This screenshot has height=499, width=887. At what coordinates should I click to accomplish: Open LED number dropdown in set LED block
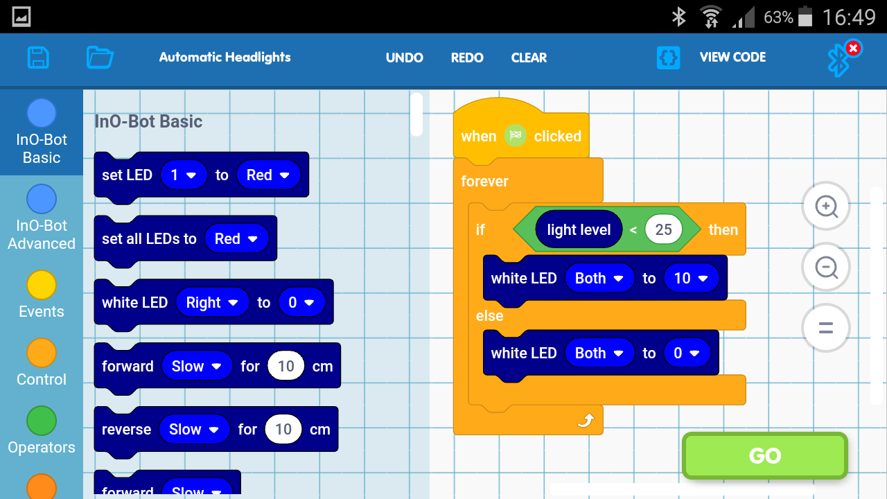click(184, 175)
